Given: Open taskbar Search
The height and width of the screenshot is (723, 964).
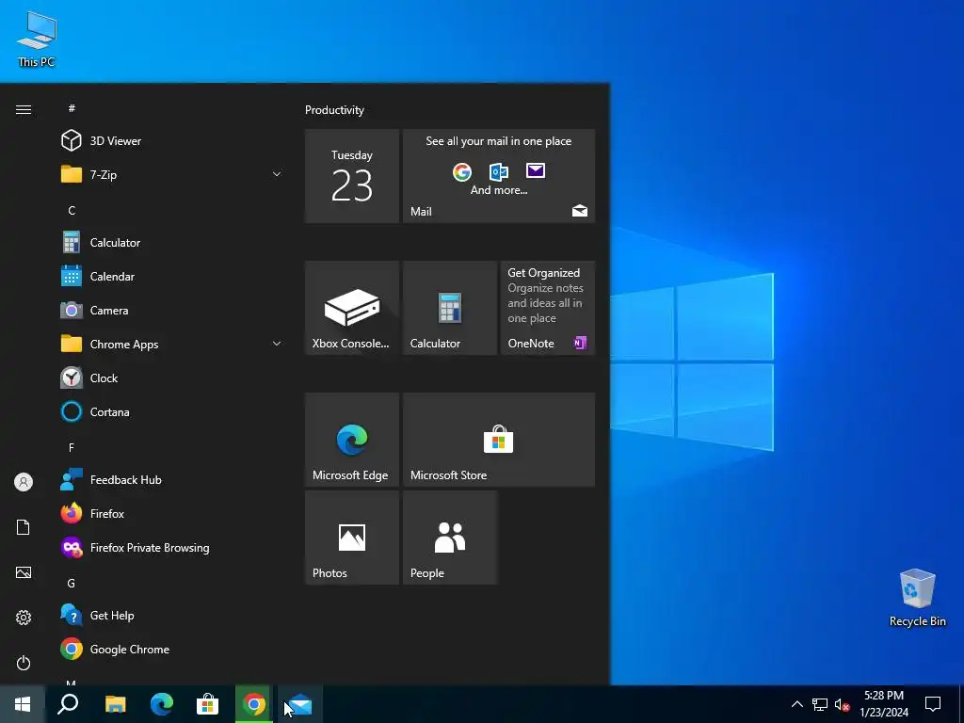Looking at the screenshot, I should 68,704.
